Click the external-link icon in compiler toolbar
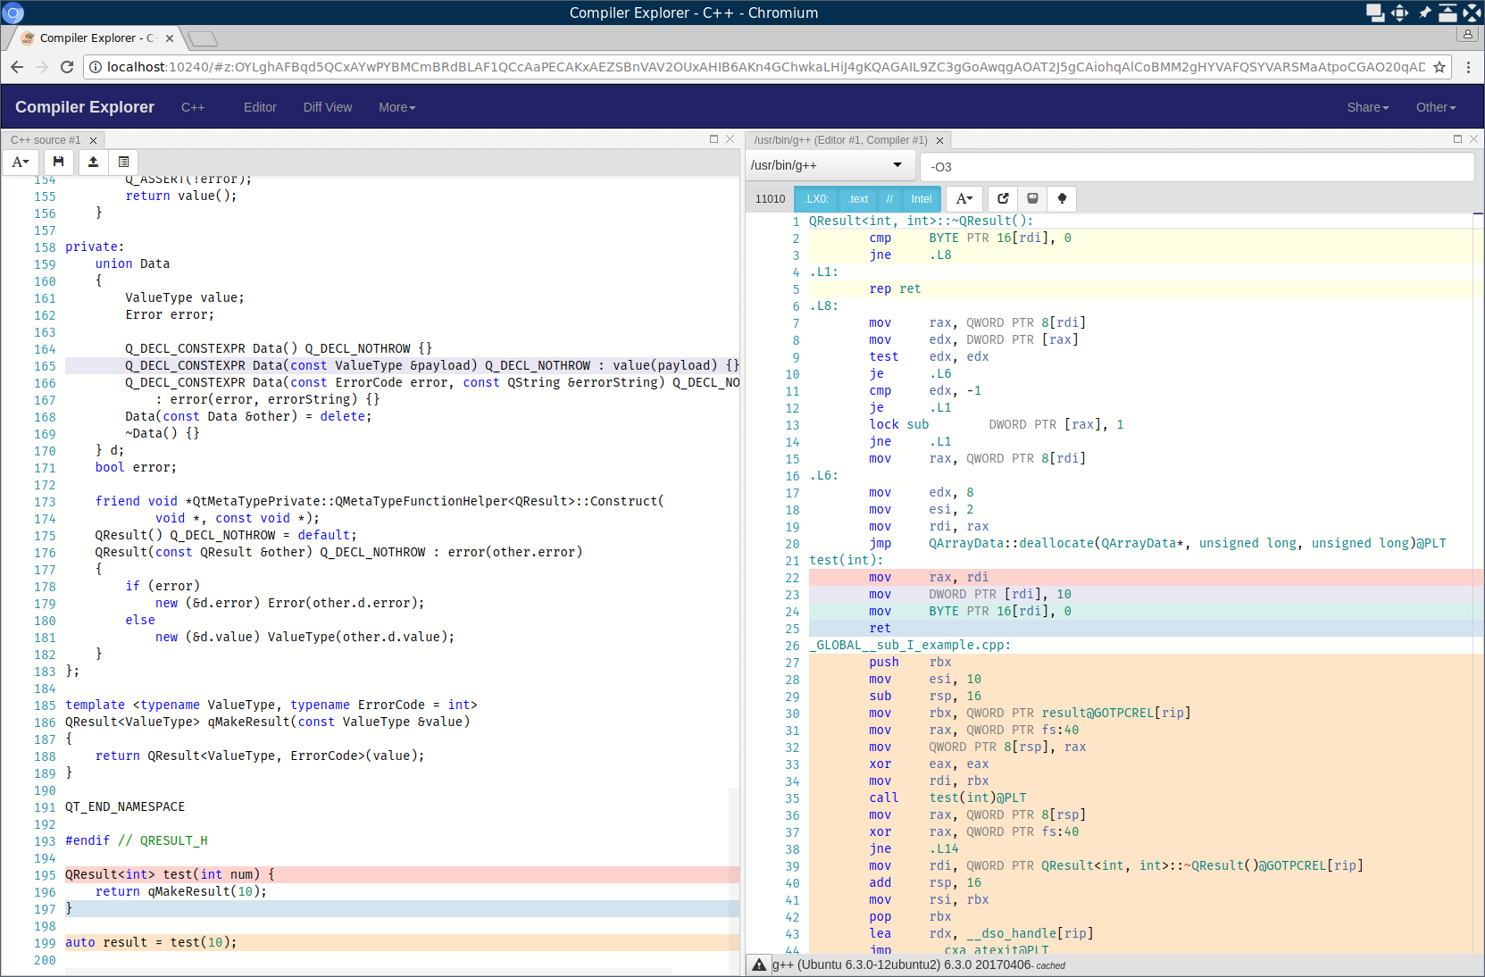Image resolution: width=1485 pixels, height=977 pixels. (1003, 198)
